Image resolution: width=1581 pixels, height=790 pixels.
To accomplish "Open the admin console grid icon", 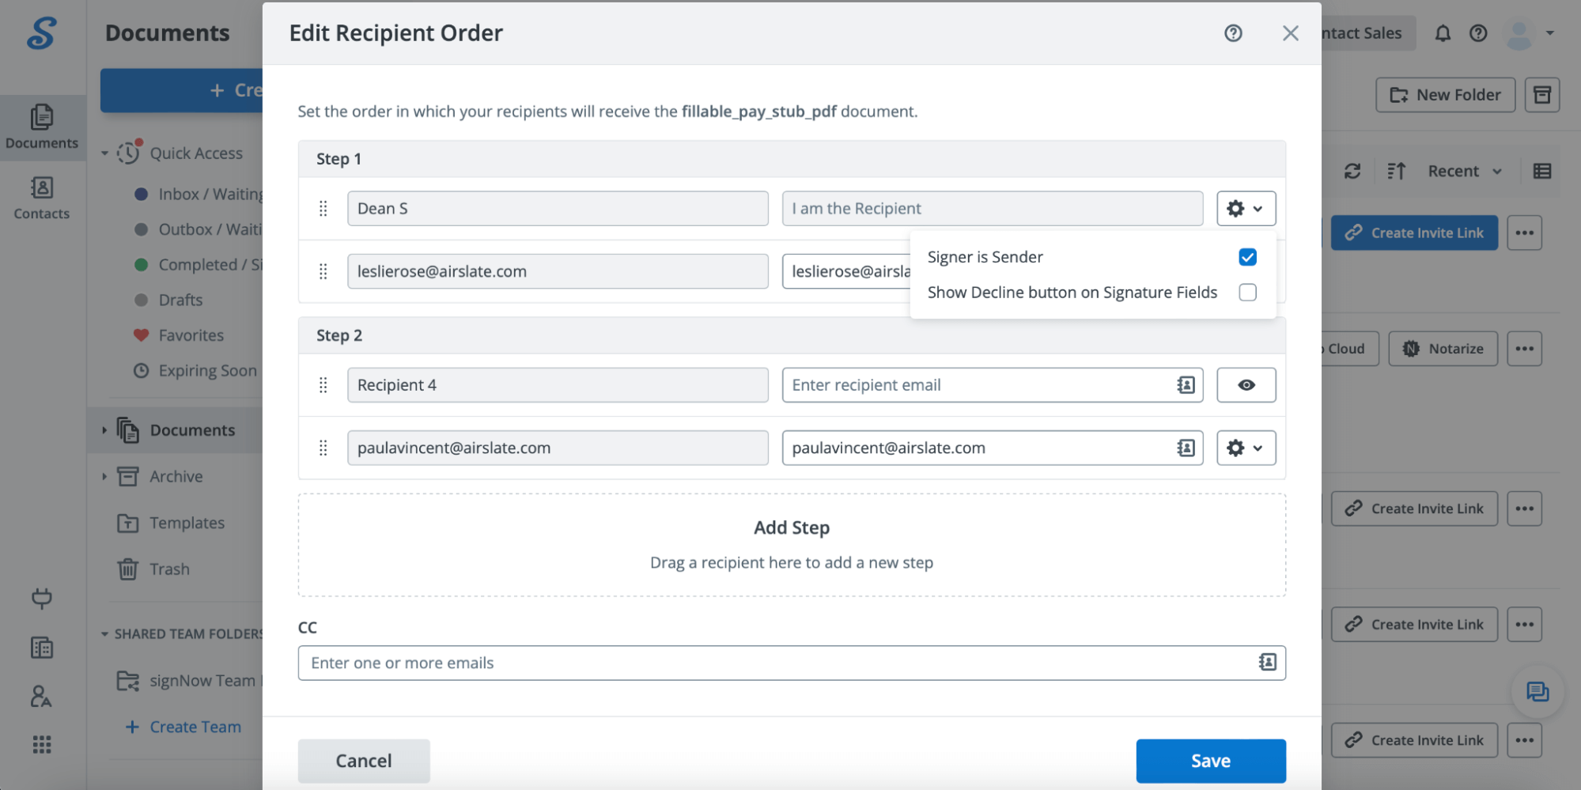I will (42, 744).
